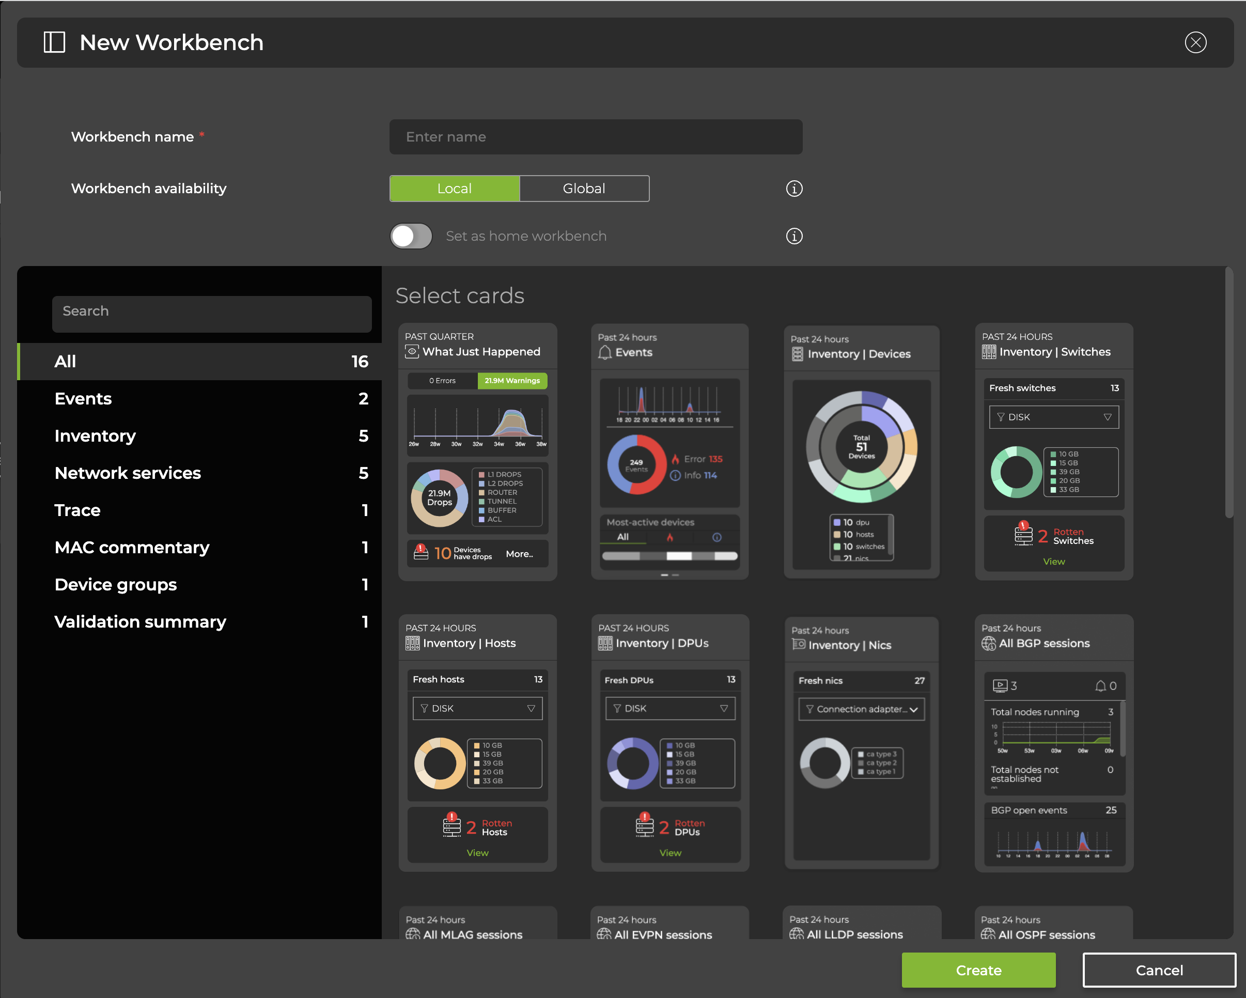Toggle the Set as home workbench switch
Screen dimensions: 1246x998
point(411,235)
